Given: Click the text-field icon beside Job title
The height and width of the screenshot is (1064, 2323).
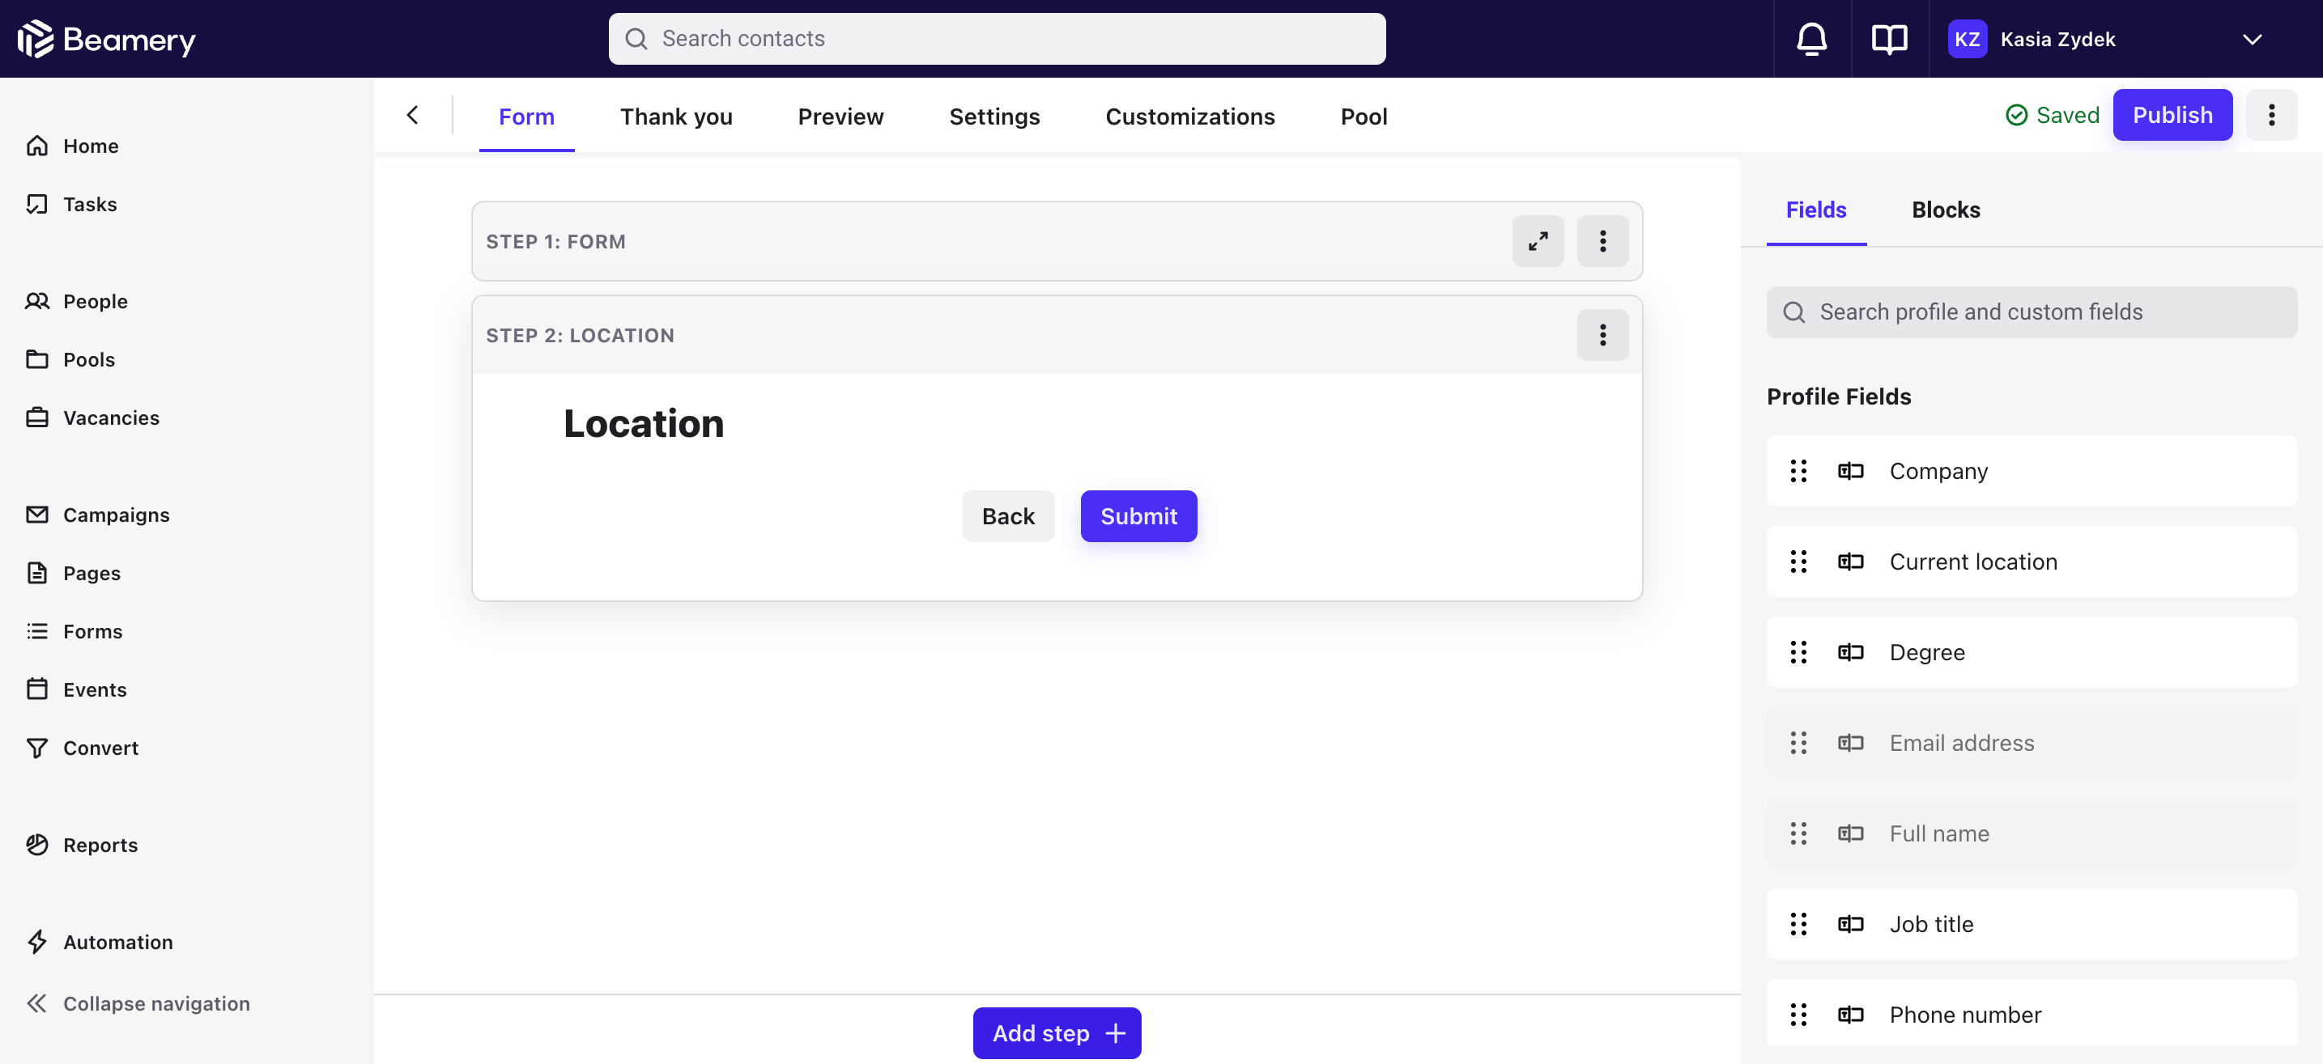Looking at the screenshot, I should (1850, 924).
